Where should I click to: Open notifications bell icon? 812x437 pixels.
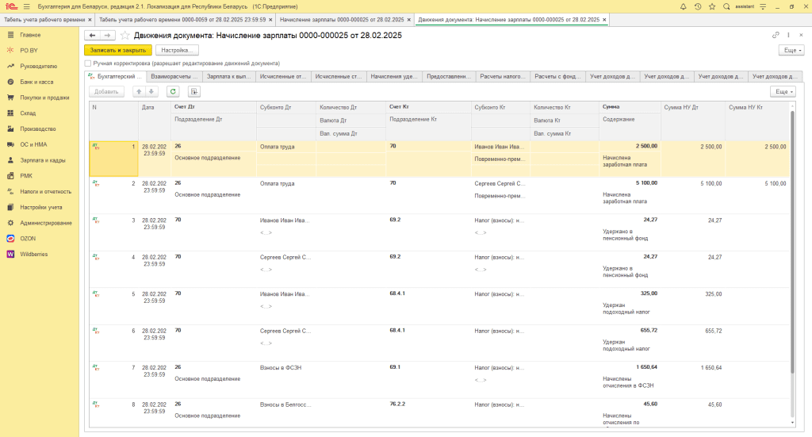tap(683, 6)
